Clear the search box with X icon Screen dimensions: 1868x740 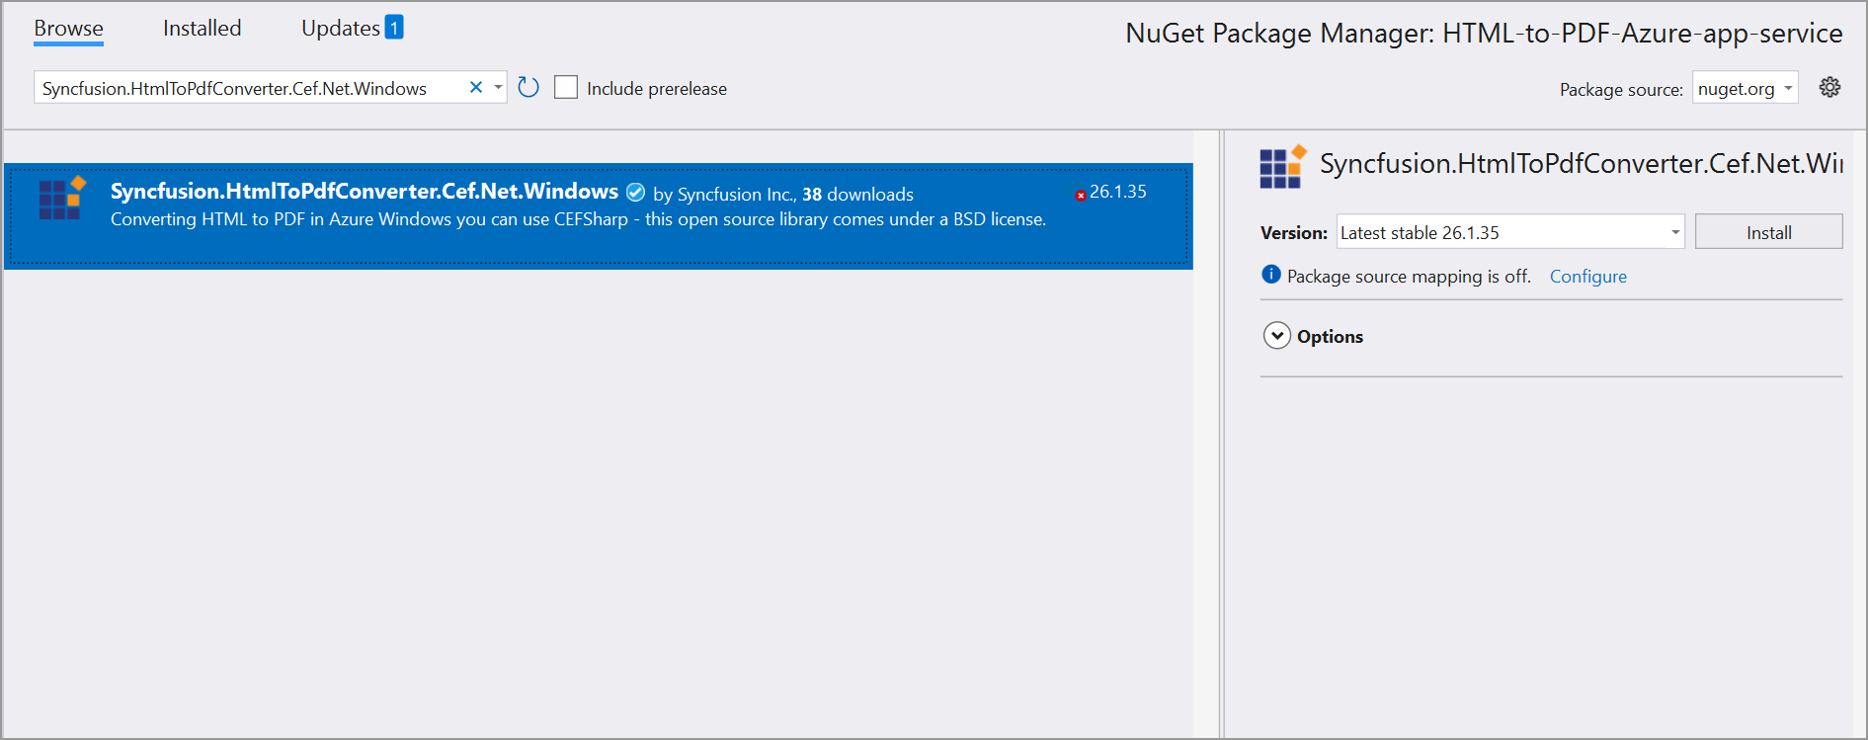click(475, 87)
